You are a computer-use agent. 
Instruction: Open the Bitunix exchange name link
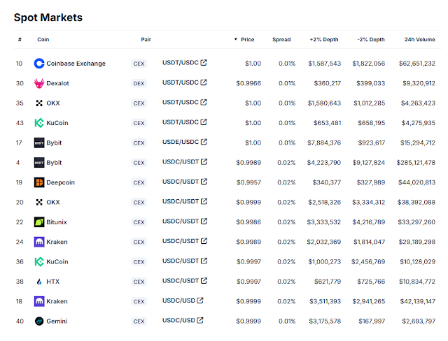(x=57, y=222)
